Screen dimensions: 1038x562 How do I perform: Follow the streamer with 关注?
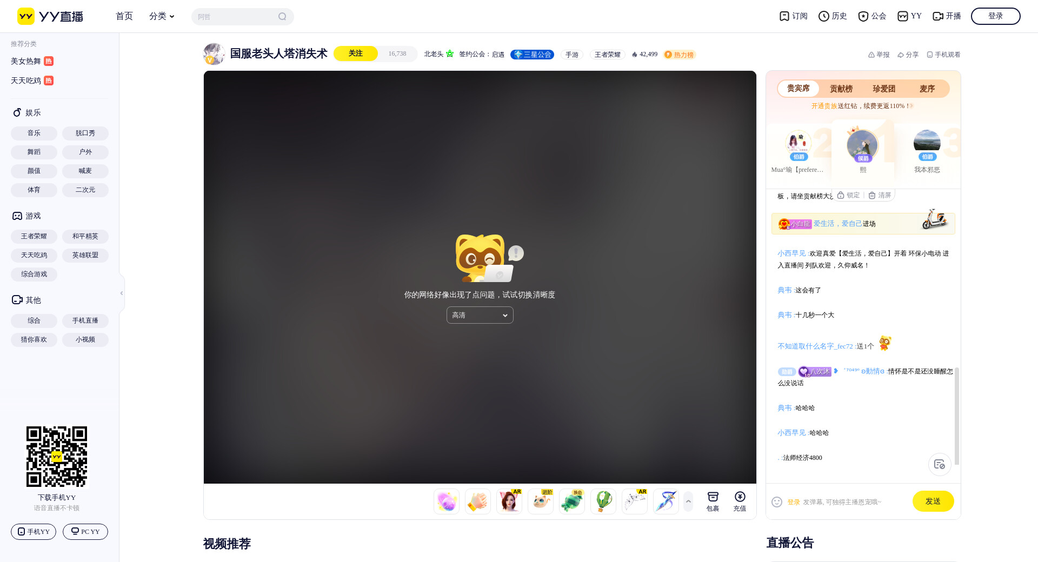pyautogui.click(x=356, y=53)
